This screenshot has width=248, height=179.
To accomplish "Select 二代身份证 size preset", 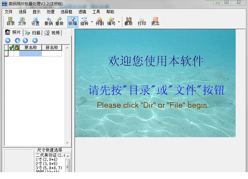I will (50, 155).
